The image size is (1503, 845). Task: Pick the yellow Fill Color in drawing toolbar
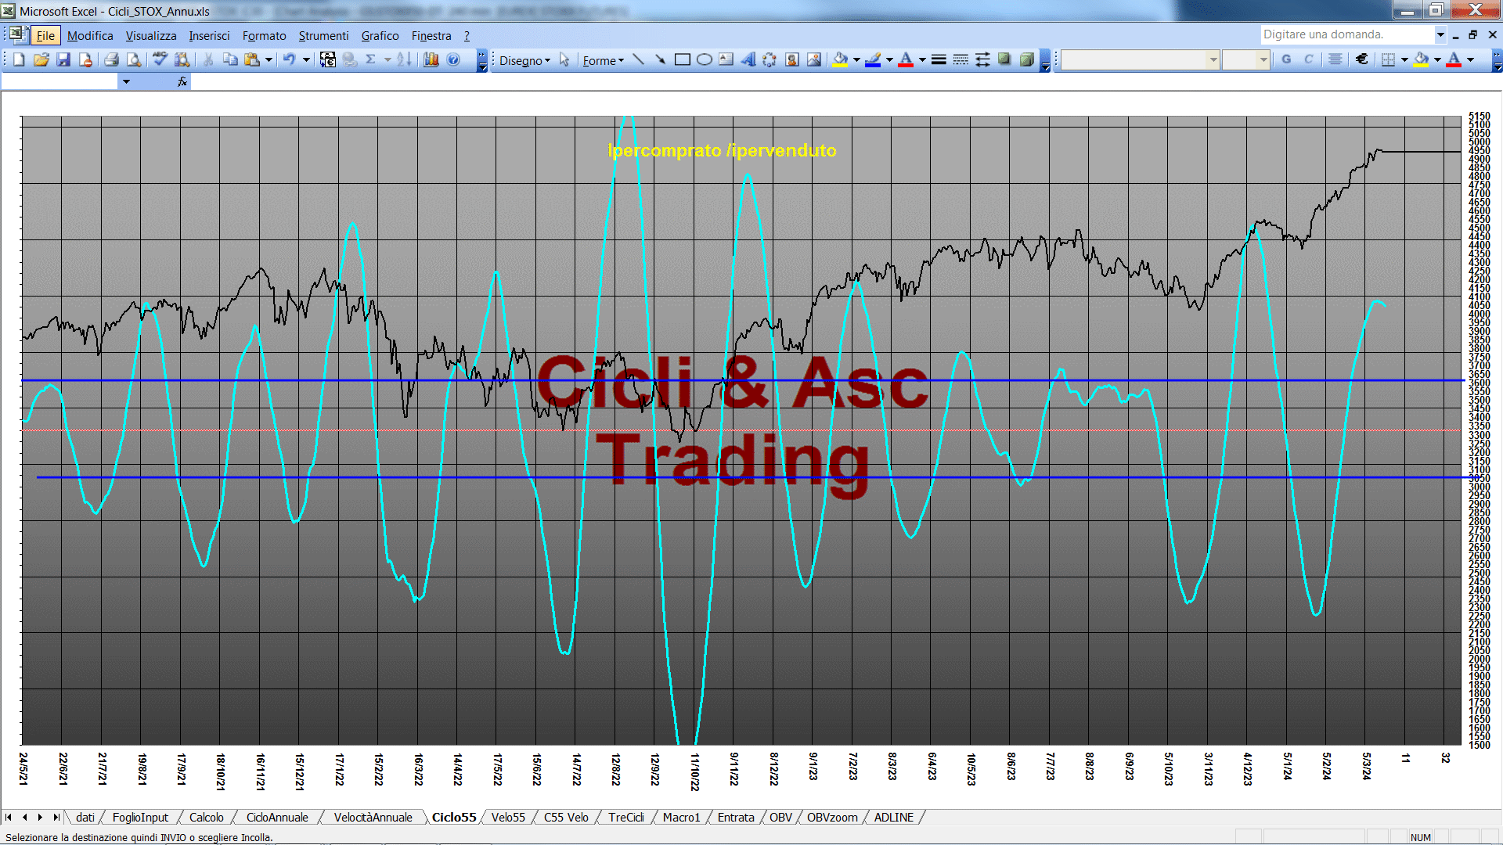841,60
